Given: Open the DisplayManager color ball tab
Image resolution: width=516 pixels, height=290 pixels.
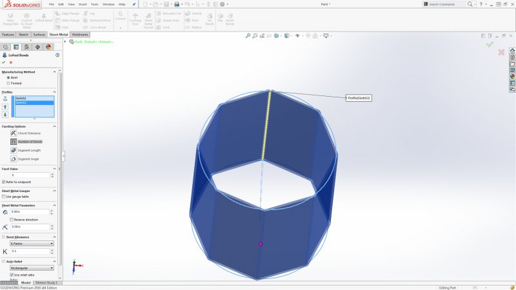Looking at the screenshot, I should 48,47.
